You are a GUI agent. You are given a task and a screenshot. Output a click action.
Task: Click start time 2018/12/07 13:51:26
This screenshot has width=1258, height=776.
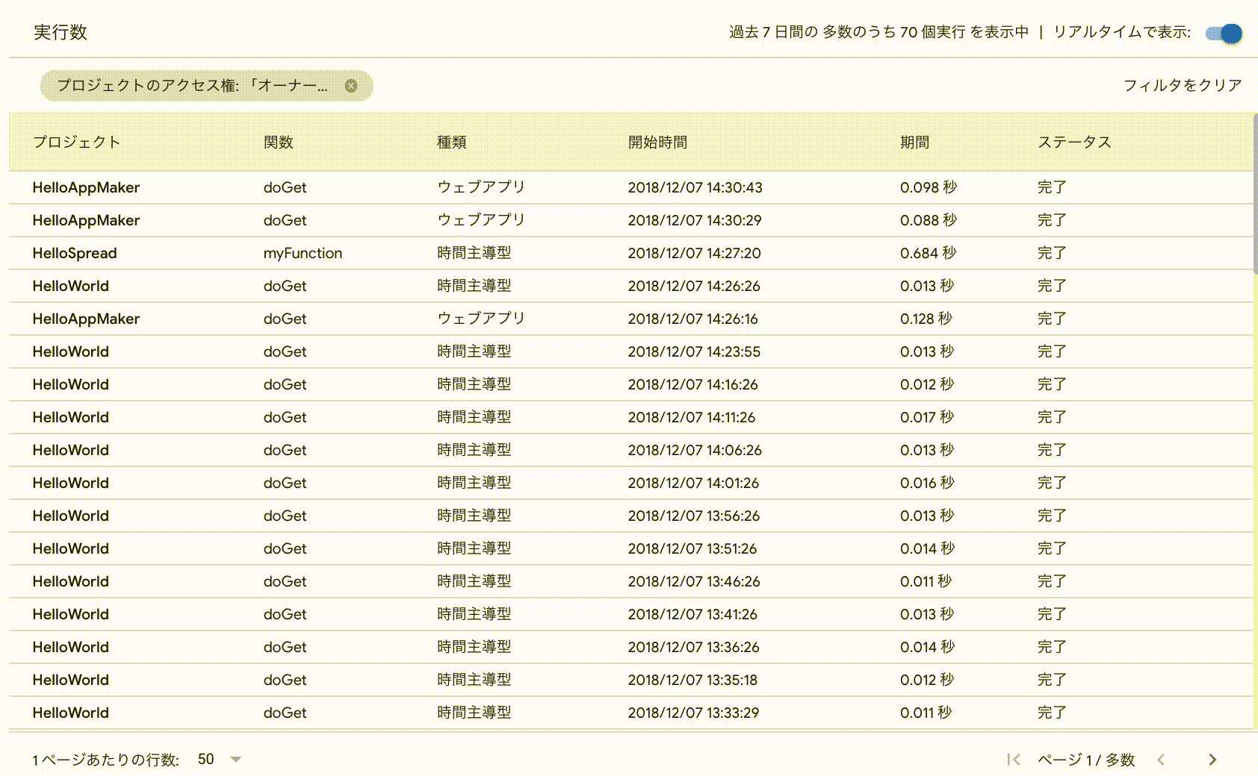[692, 548]
